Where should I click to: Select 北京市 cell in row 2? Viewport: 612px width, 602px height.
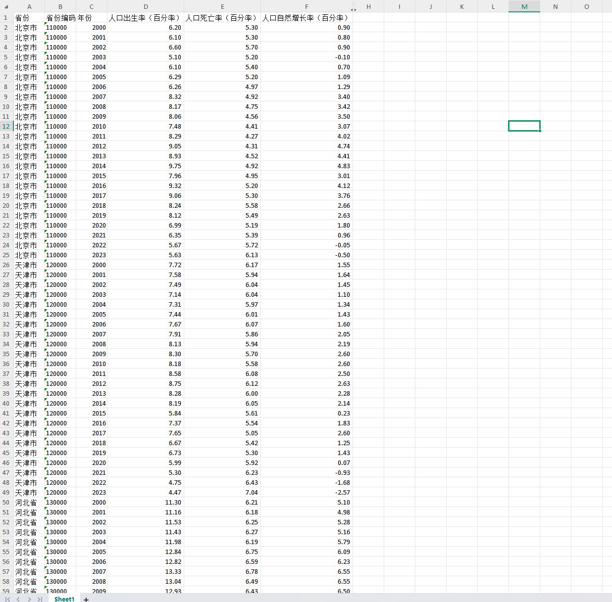tap(29, 27)
